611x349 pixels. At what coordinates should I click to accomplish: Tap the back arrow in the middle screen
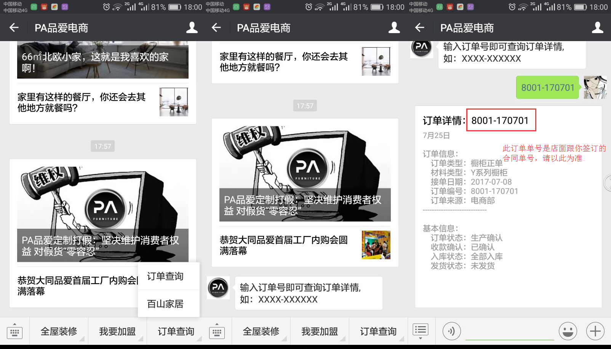click(x=216, y=27)
